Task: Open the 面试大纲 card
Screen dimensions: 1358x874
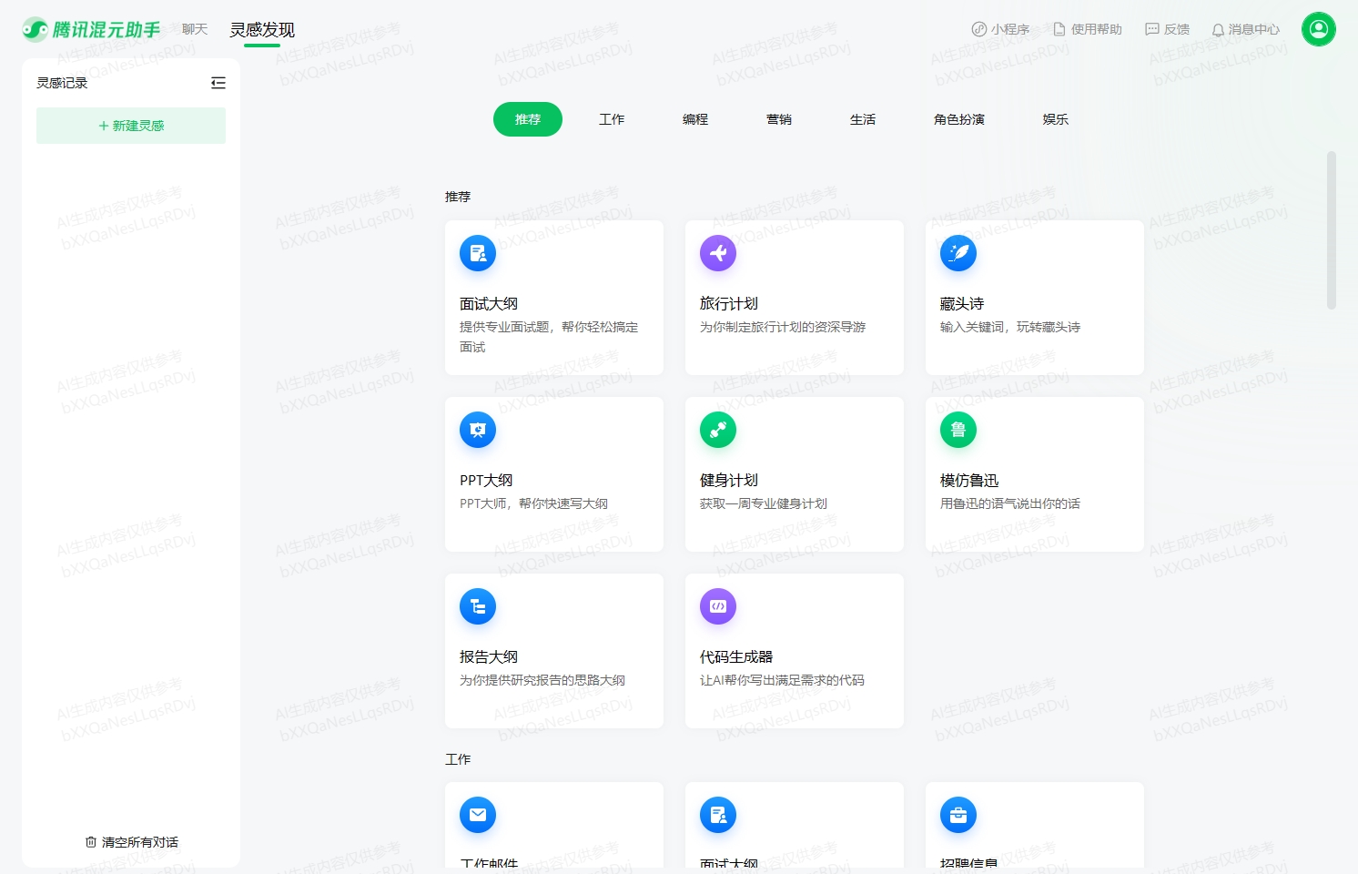Action: 553,298
